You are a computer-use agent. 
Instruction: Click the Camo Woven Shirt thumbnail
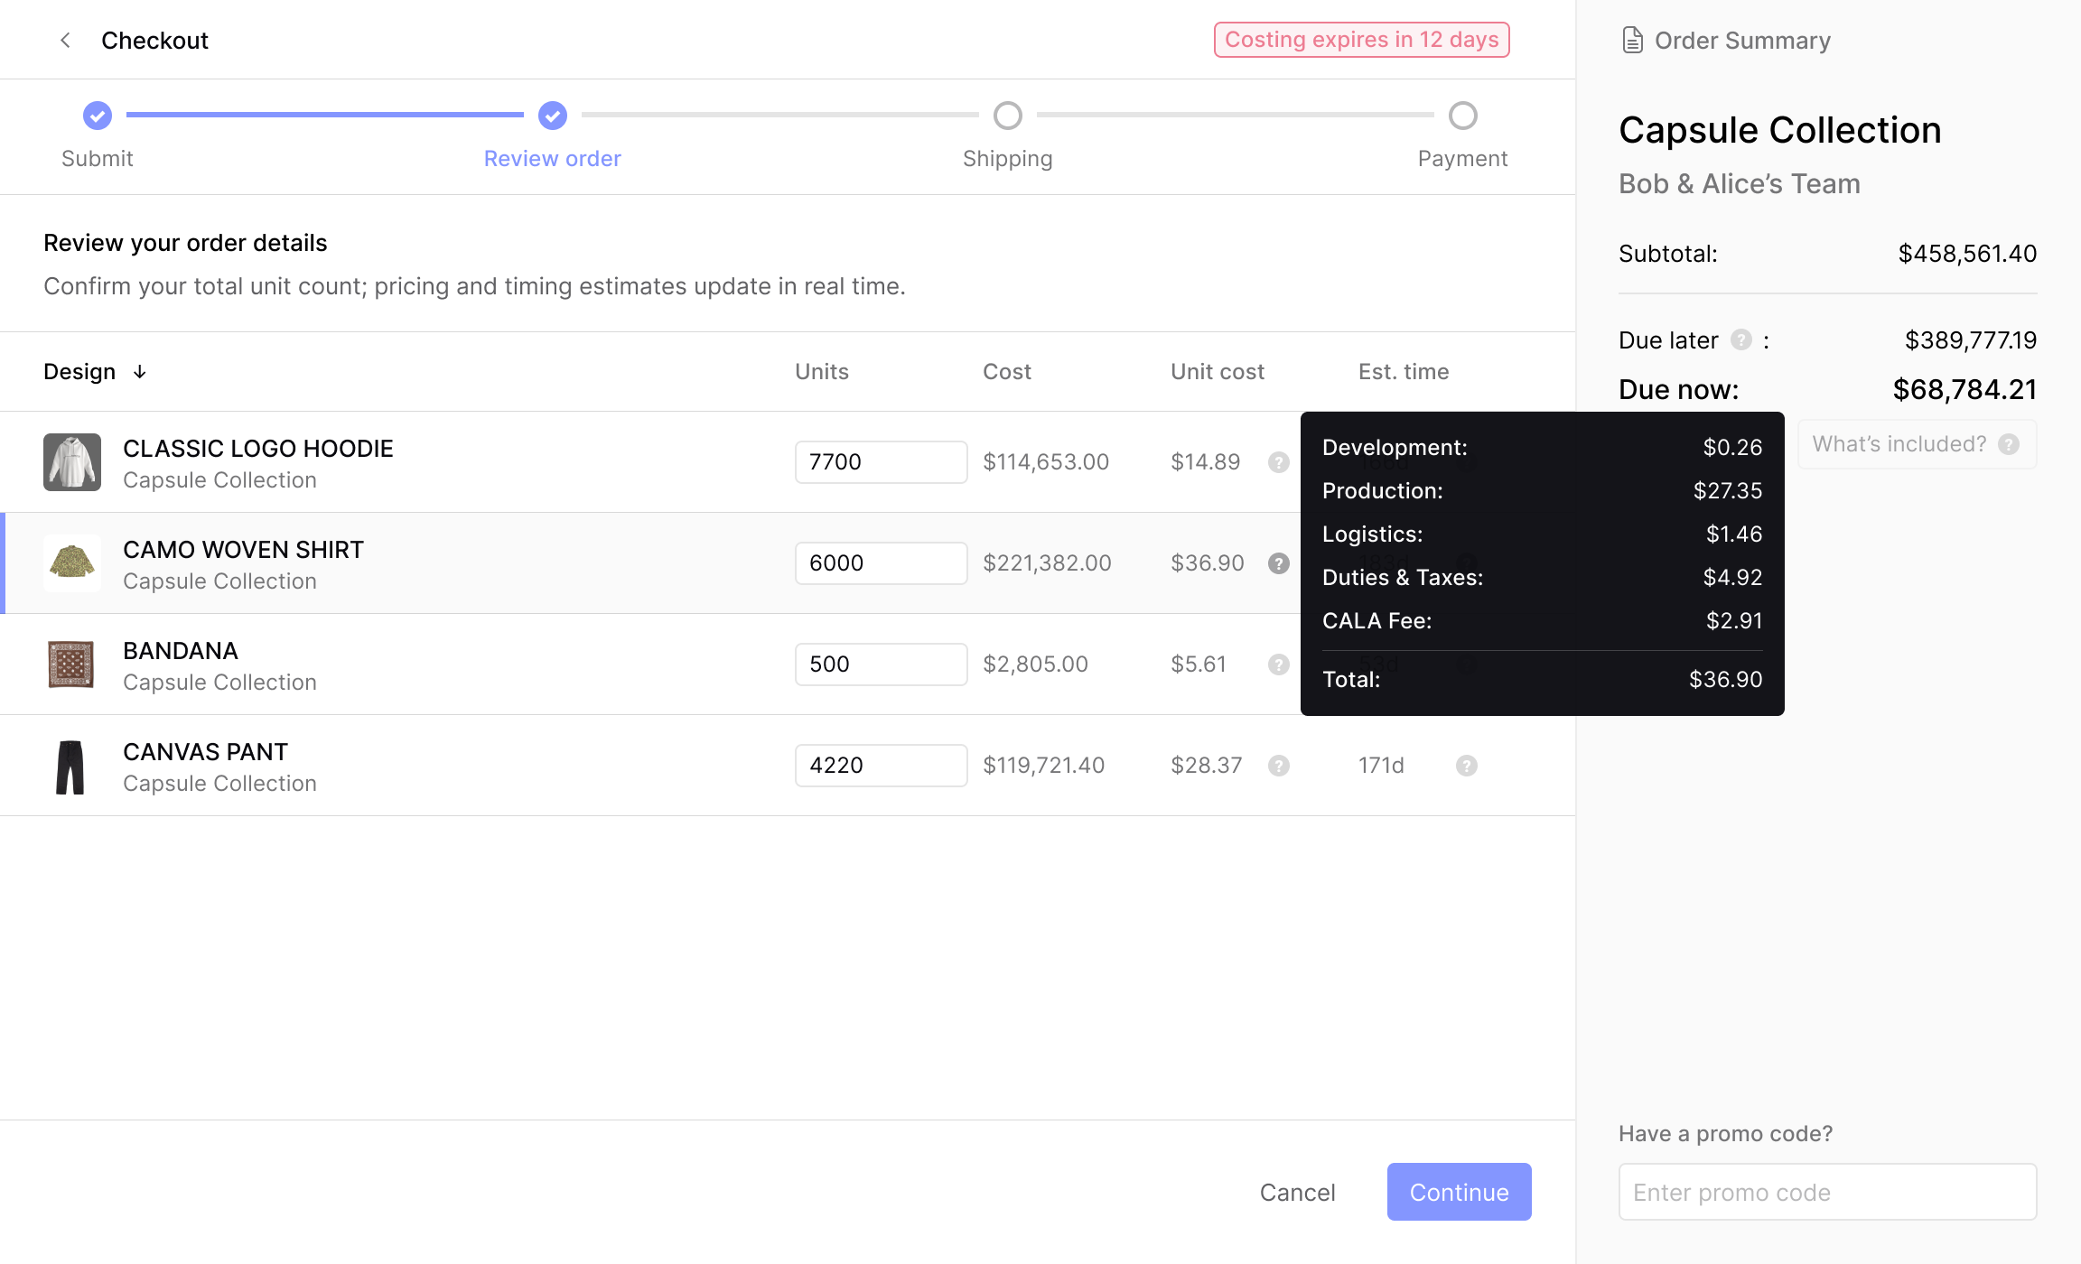pyautogui.click(x=71, y=563)
